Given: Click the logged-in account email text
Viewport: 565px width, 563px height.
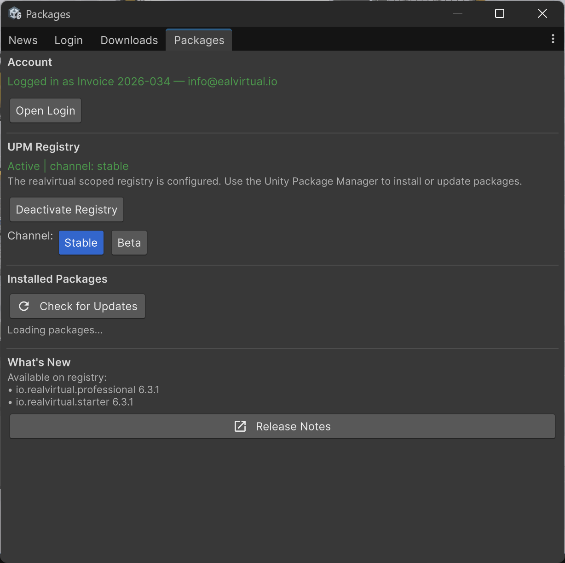Looking at the screenshot, I should [232, 81].
